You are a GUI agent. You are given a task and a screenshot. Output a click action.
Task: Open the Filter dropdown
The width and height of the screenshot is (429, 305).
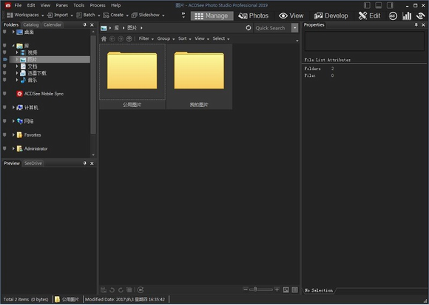(x=146, y=39)
